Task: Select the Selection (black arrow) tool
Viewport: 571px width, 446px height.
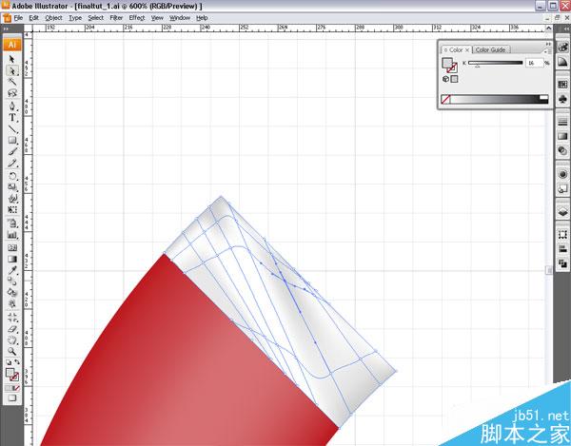Action: point(12,59)
